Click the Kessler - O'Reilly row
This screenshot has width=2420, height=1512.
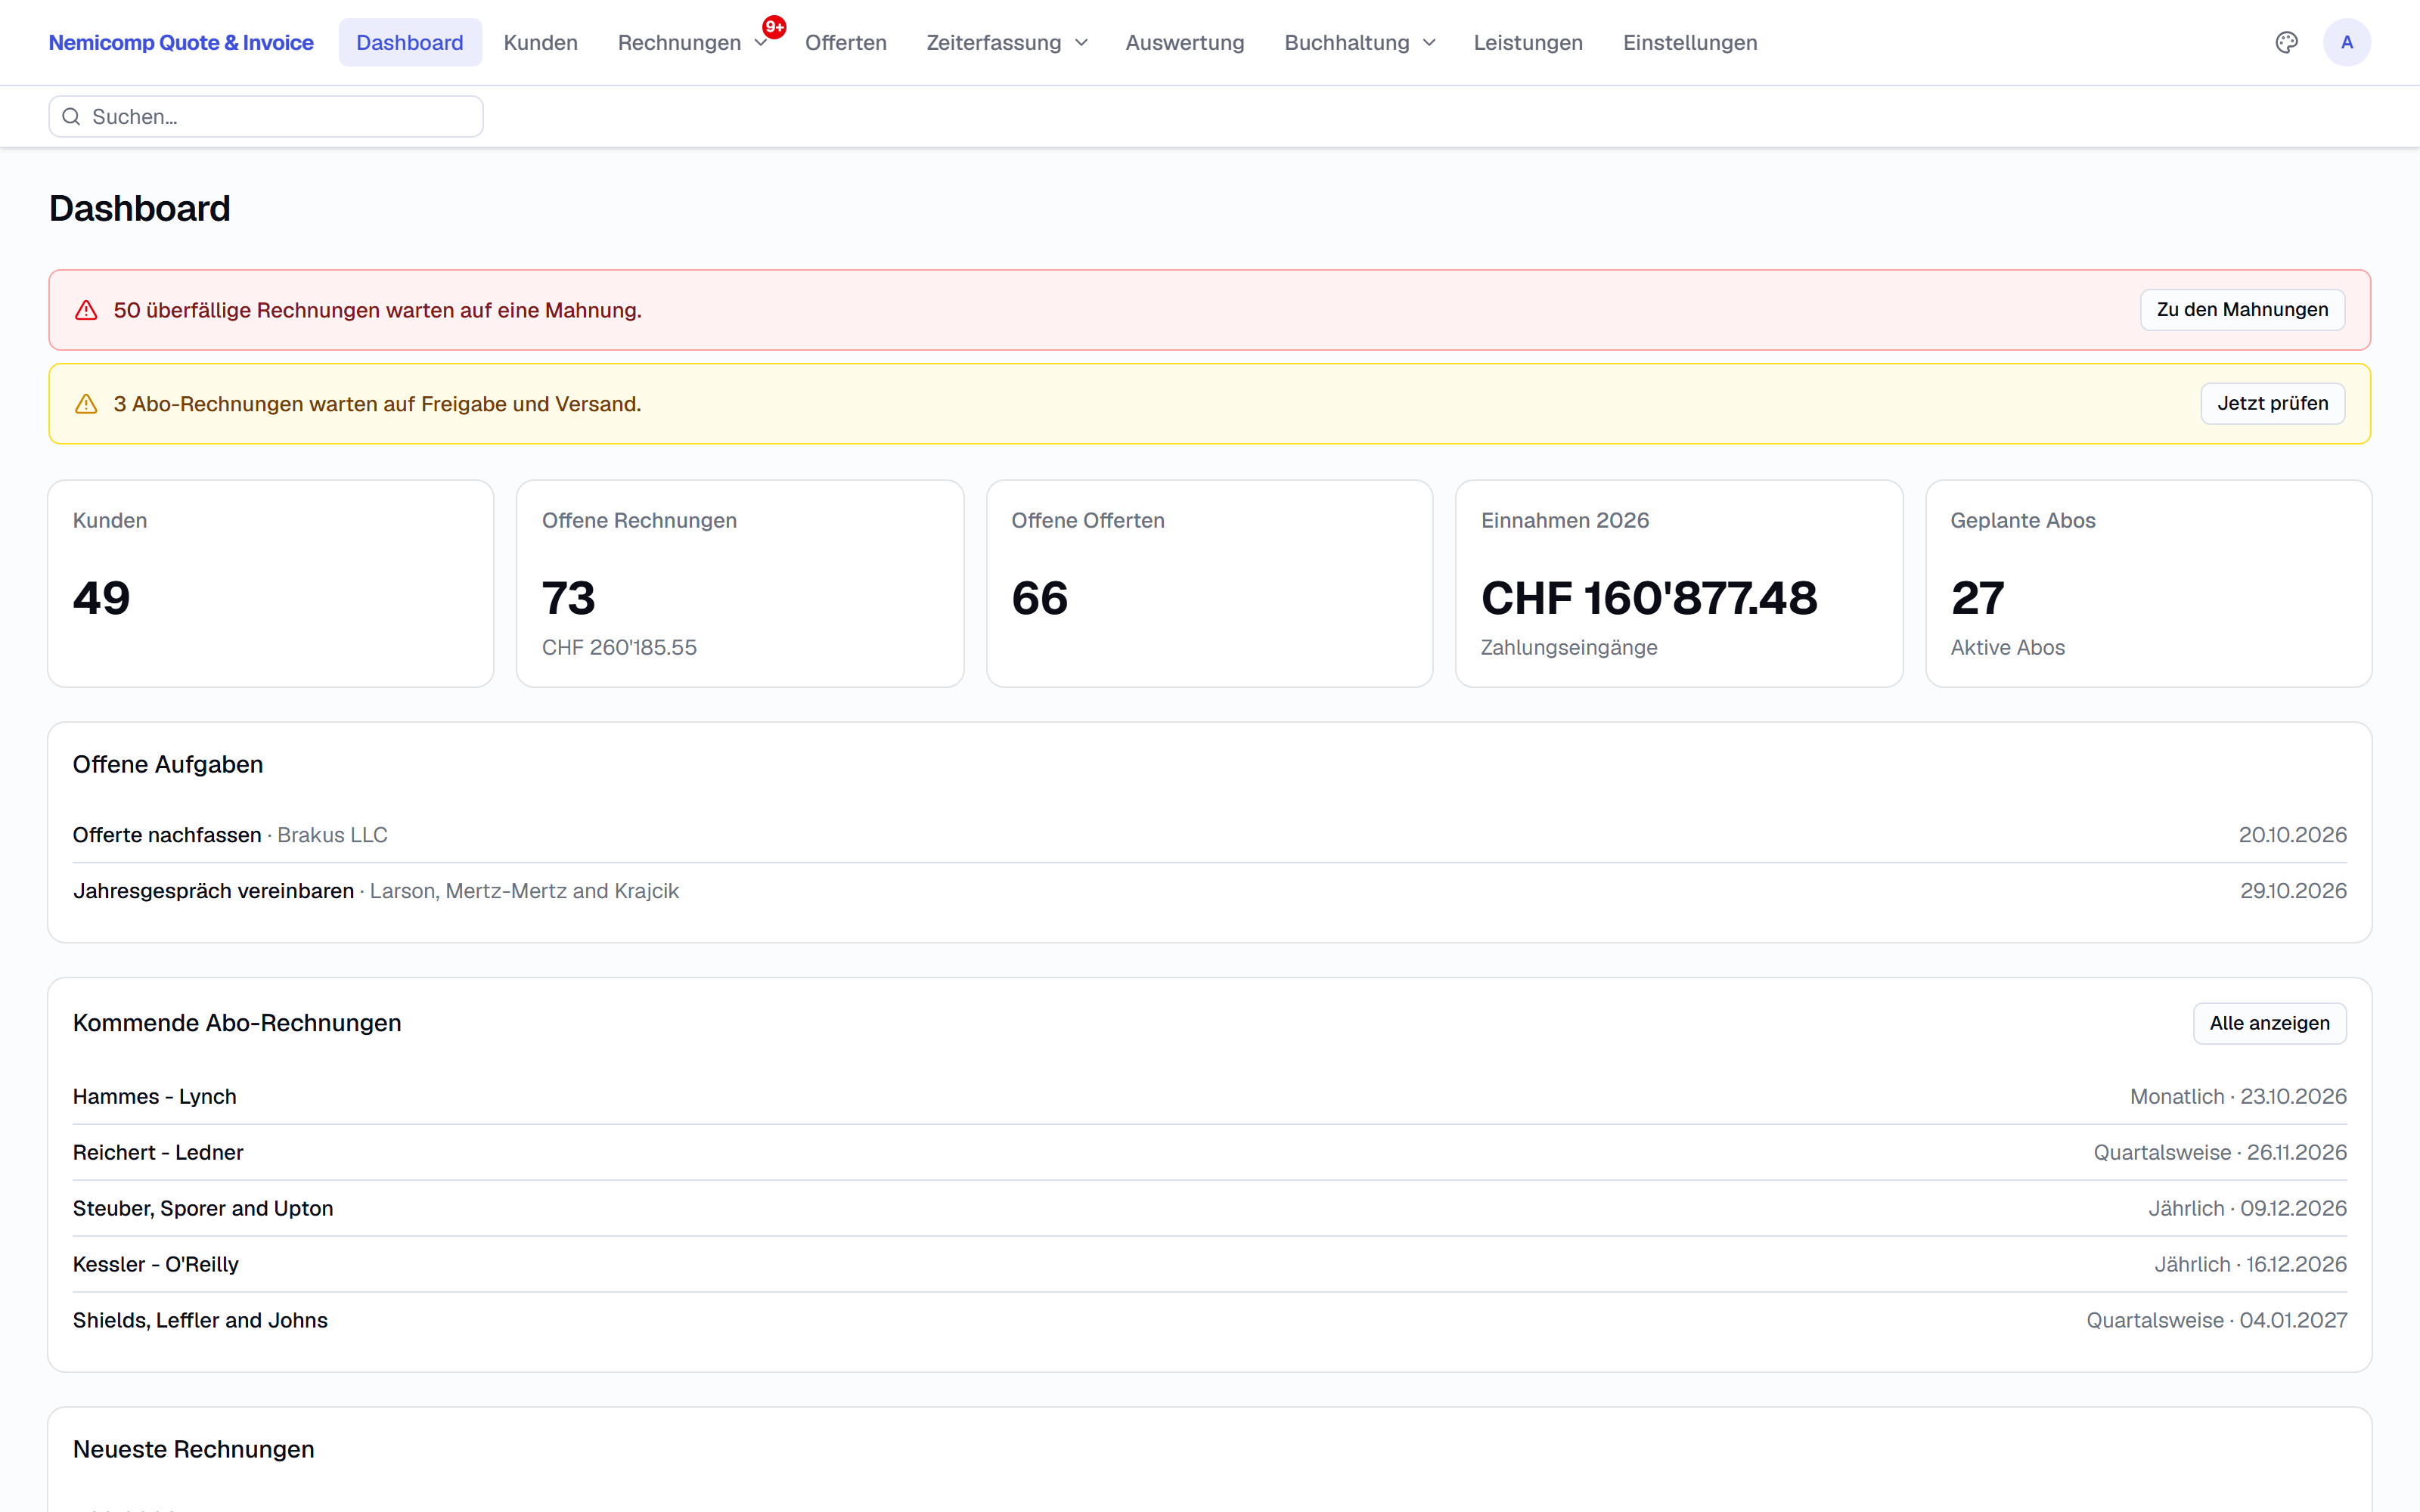point(1210,1265)
